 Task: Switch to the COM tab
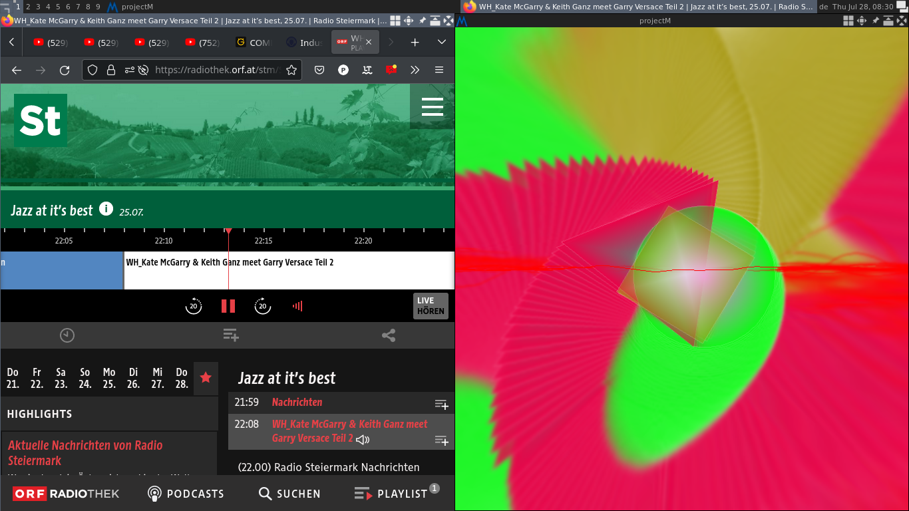click(254, 43)
